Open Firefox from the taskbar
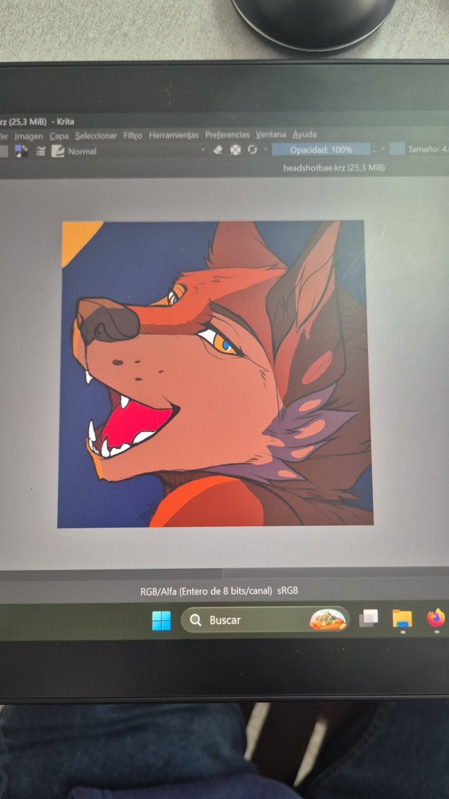 click(x=436, y=619)
